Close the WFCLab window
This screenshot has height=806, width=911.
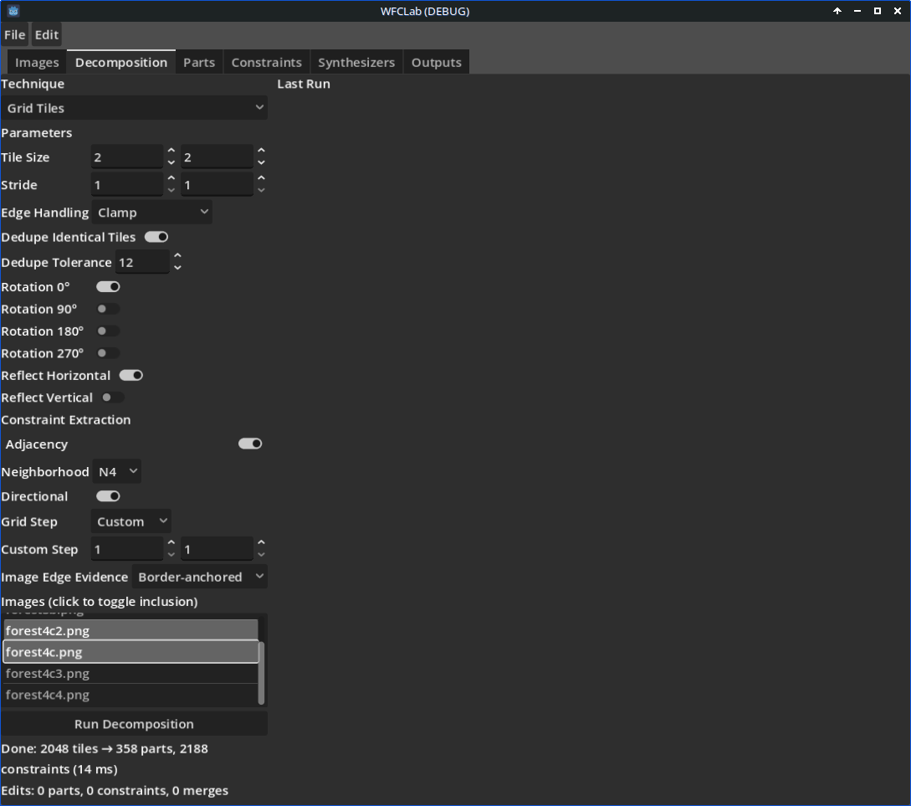(898, 11)
